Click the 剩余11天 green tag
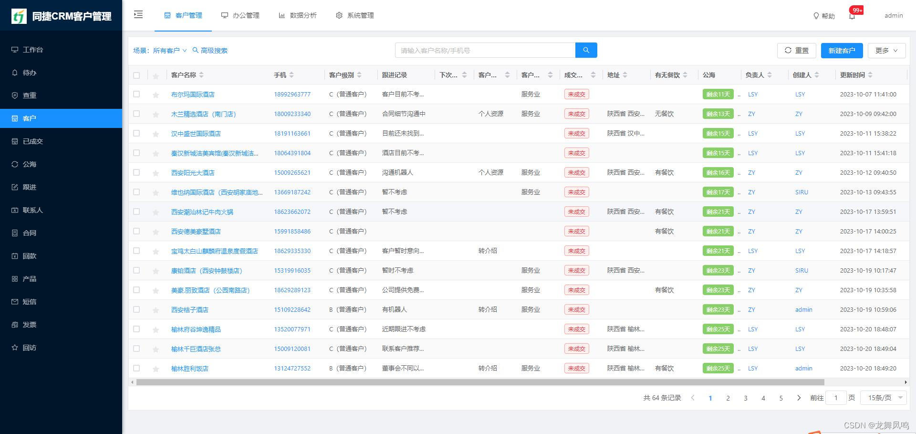Viewport: 916px width, 434px height. [718, 95]
